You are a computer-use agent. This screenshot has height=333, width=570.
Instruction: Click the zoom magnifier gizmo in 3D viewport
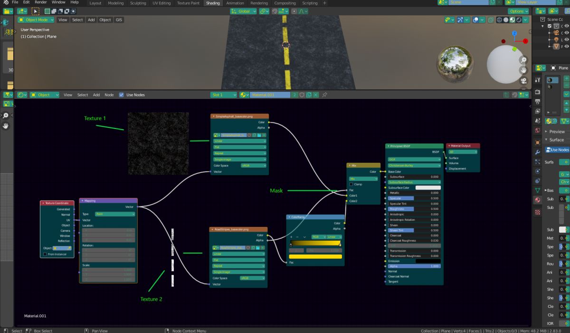[x=523, y=60]
